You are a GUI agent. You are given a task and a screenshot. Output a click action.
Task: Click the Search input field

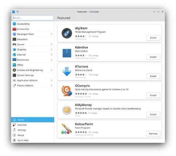click(33, 18)
